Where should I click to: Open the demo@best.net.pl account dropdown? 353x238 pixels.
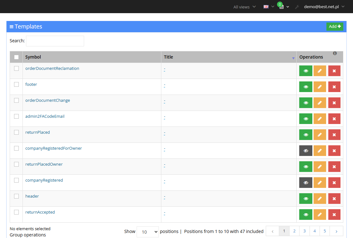pyautogui.click(x=324, y=7)
